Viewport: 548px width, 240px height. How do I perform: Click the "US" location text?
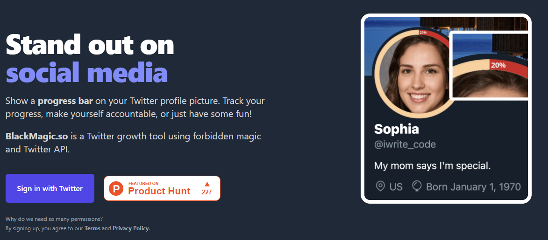coord(396,187)
